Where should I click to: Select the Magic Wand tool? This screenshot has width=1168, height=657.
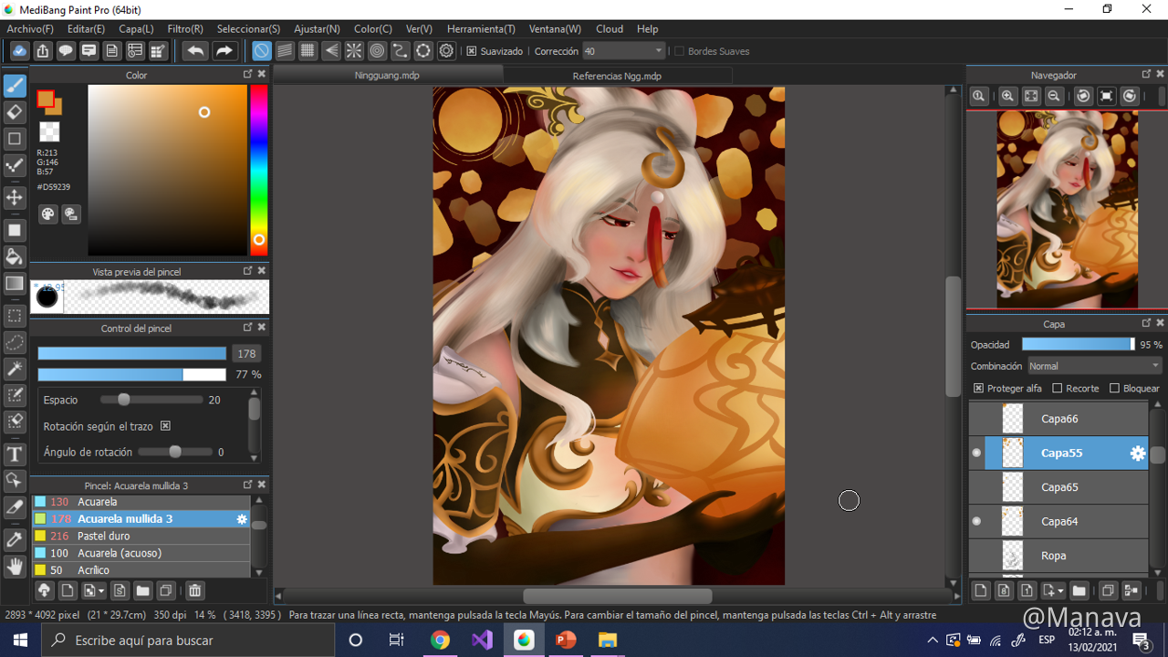[x=15, y=369]
